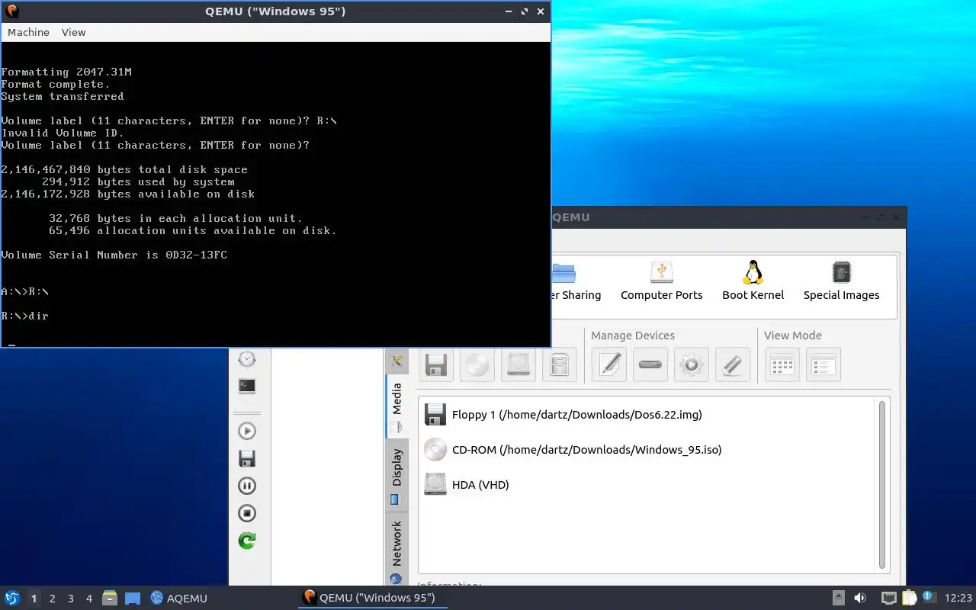
Task: Switch to icon grid view mode
Action: [x=782, y=364]
